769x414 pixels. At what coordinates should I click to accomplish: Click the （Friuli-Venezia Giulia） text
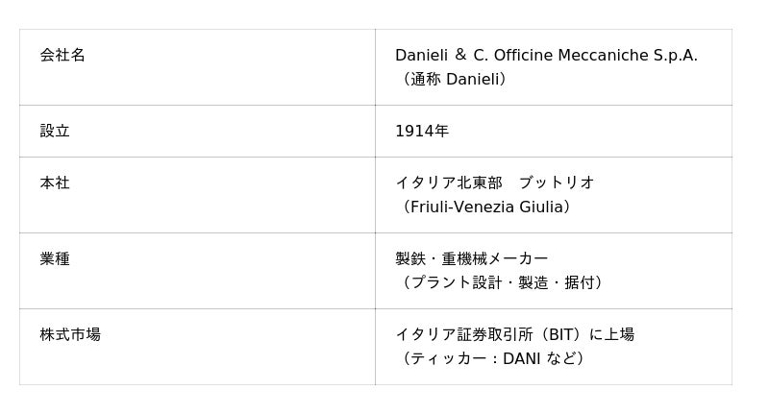[486, 207]
